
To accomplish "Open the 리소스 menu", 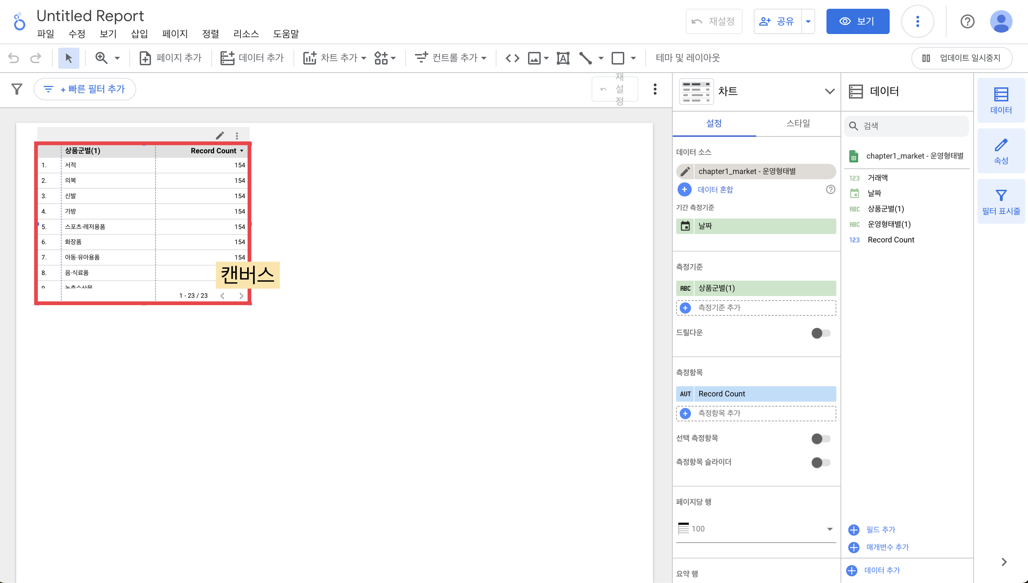I will coord(246,34).
